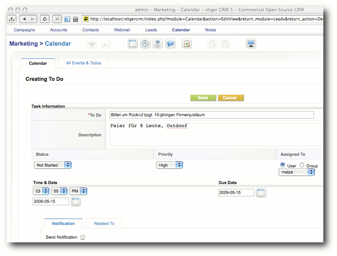The width and height of the screenshot is (337, 256).
Task: Click the greyed-out plus create icon
Action: click(x=92, y=44)
